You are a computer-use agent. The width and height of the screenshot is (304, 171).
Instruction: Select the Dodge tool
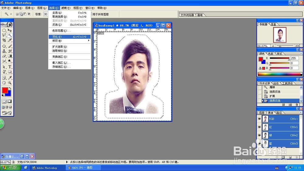[x=10, y=61]
